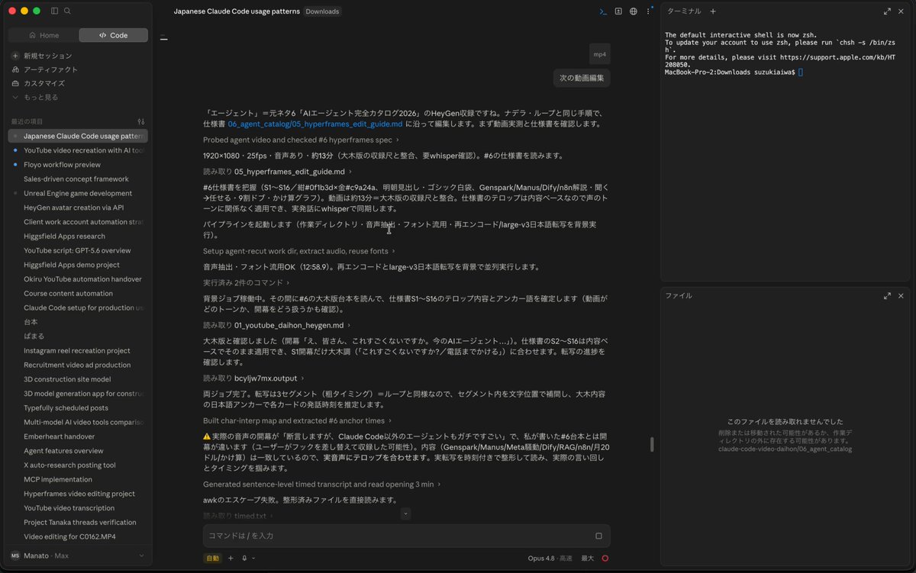Close the ファイル panel

[901, 295]
